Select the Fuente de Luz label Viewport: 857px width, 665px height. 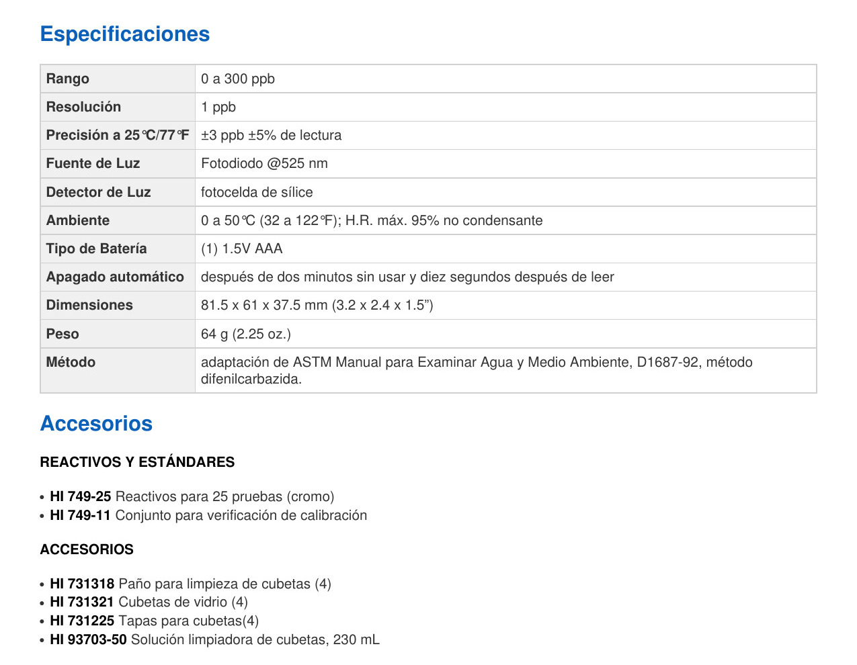pos(93,163)
